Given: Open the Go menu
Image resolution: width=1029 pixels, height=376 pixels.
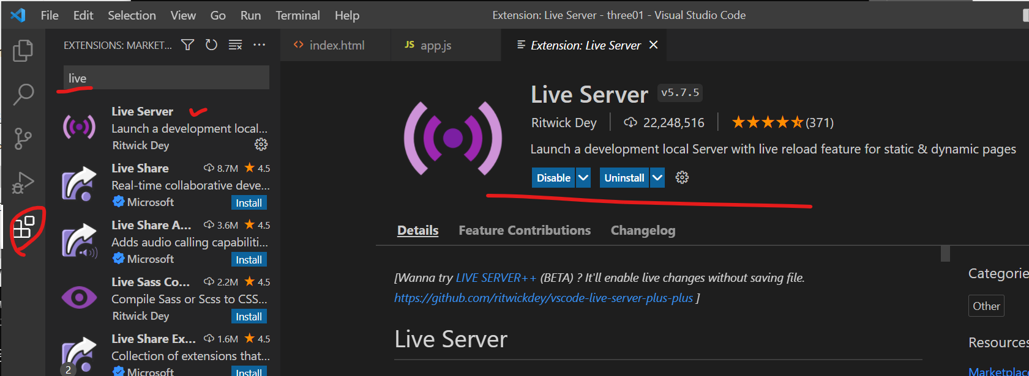Looking at the screenshot, I should (218, 15).
